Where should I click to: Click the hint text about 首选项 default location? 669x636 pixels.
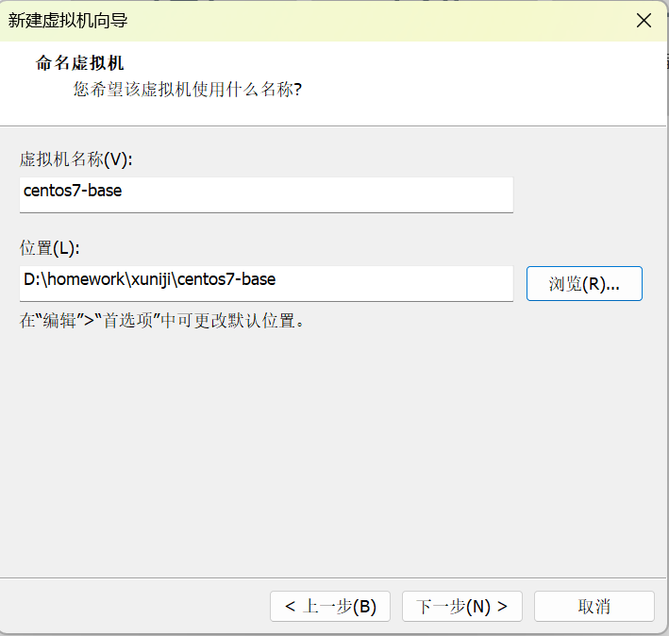pyautogui.click(x=161, y=321)
